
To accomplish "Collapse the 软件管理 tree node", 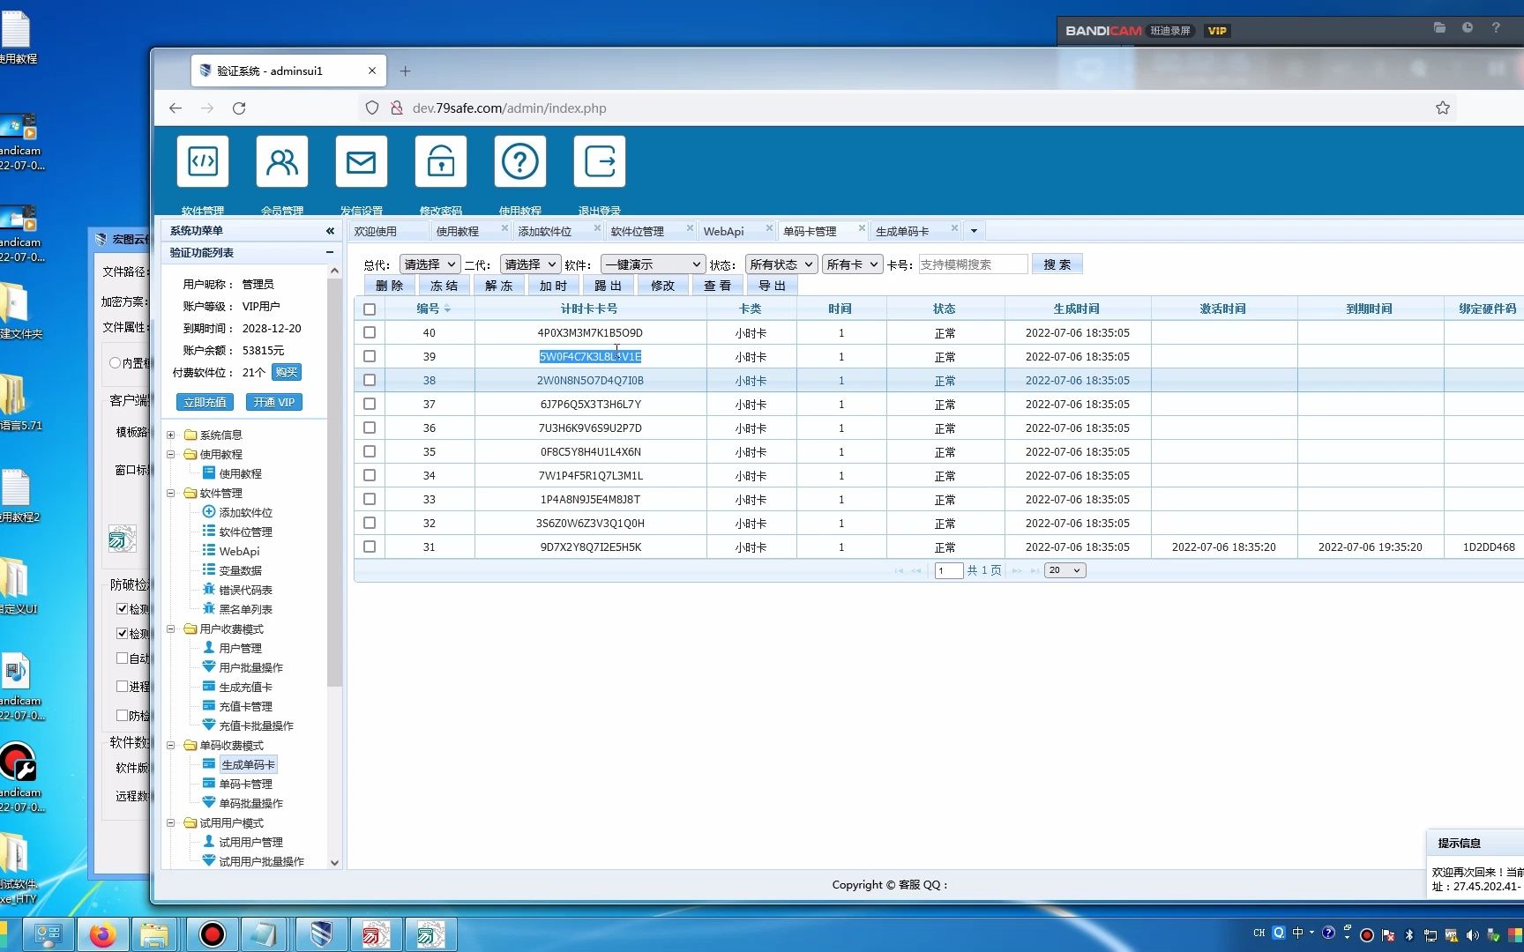I will coord(171,493).
